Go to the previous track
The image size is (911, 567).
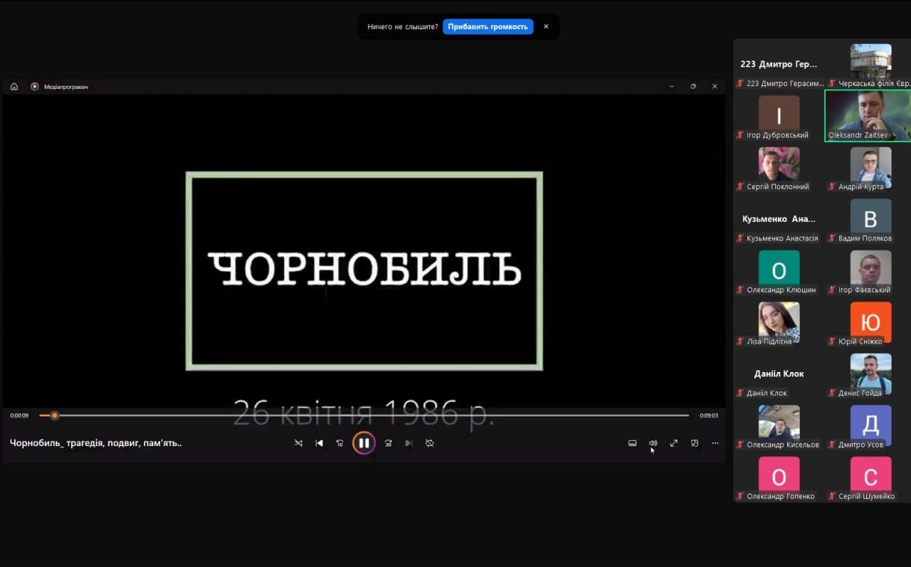click(319, 443)
